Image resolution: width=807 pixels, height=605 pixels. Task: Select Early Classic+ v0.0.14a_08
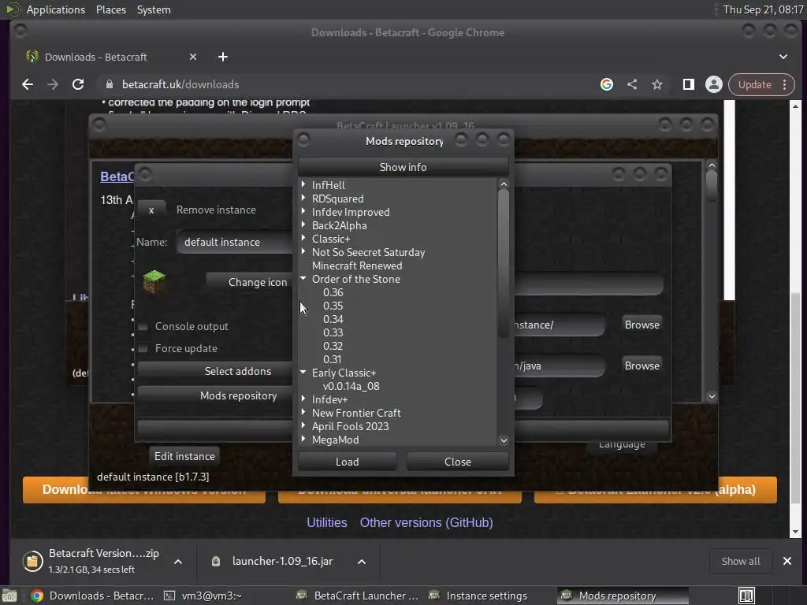pos(351,386)
